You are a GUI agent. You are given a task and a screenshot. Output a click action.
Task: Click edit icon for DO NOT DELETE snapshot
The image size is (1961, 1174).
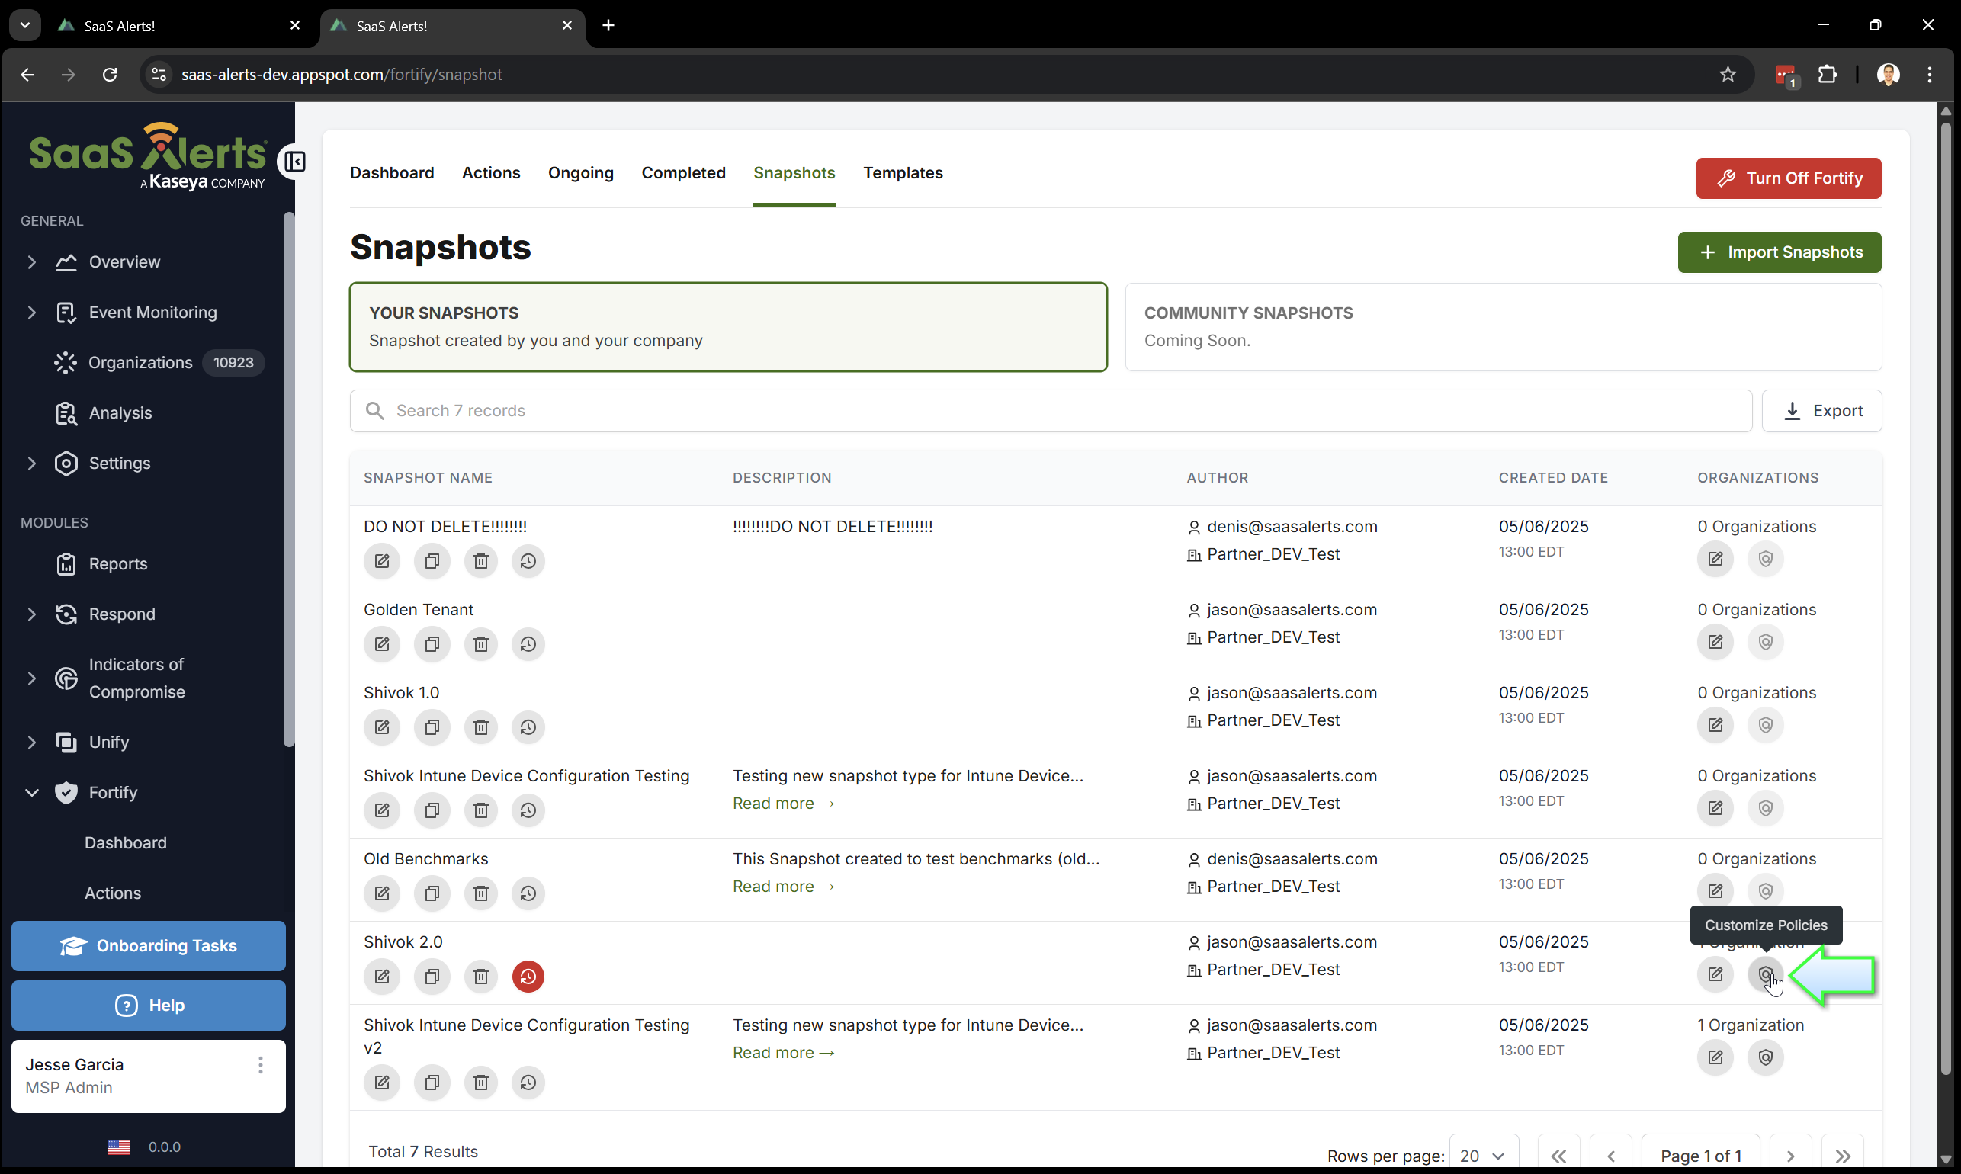click(381, 561)
